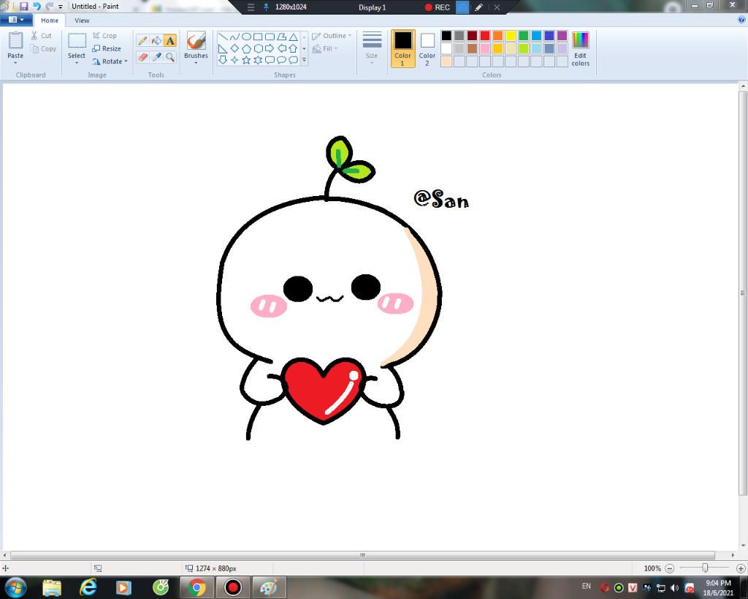Pick the yellow color swatch
Viewport: 748px width, 599px height.
point(511,35)
